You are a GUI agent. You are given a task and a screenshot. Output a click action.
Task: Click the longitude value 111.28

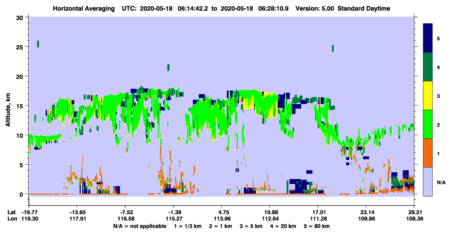[x=318, y=219]
